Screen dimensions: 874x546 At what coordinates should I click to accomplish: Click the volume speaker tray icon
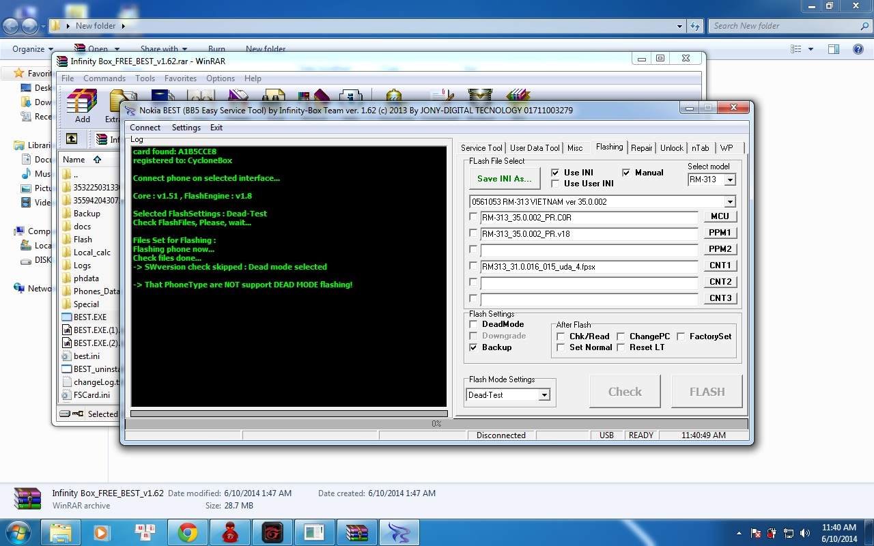[805, 533]
